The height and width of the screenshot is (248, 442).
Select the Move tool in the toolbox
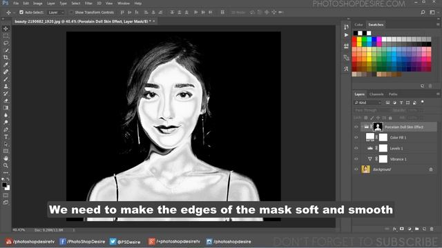tap(6, 29)
